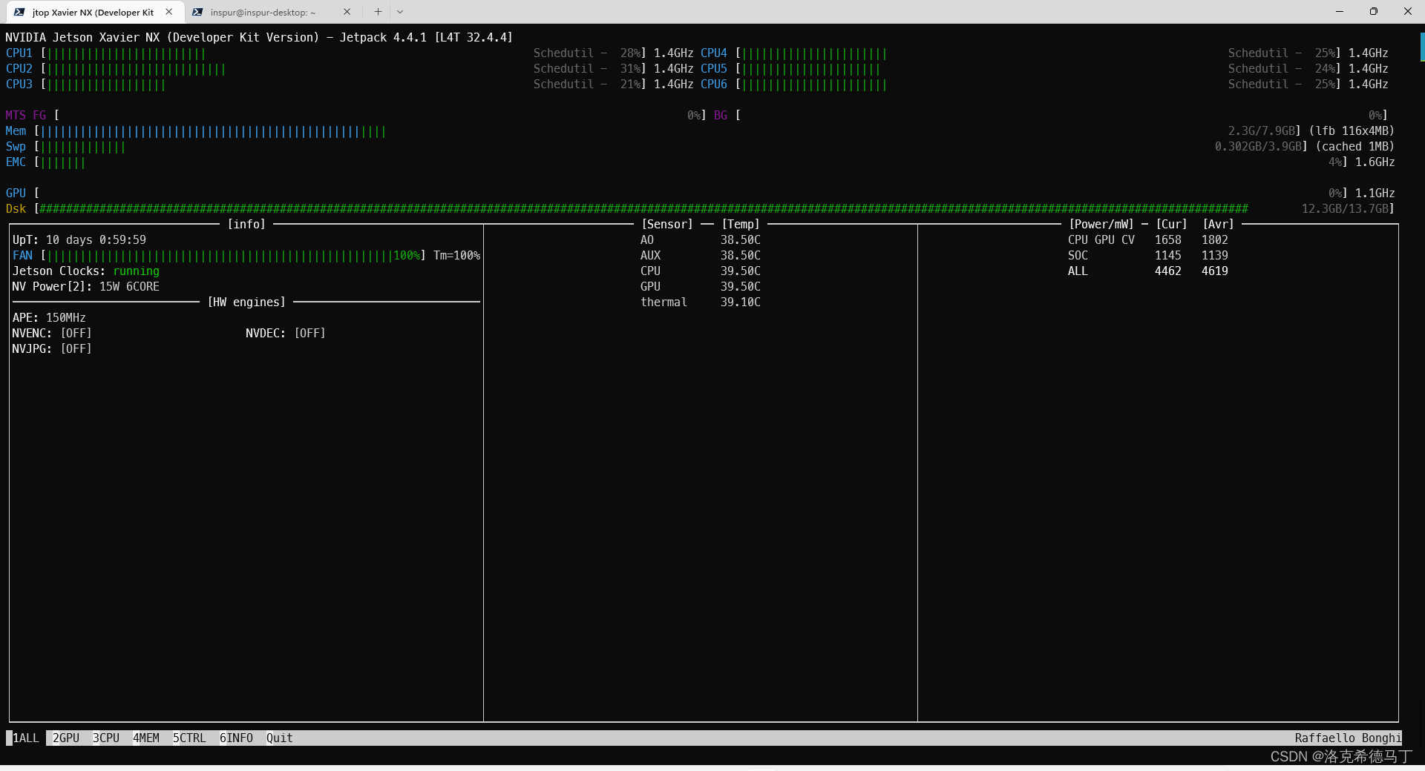Click Quit in the bottom bar

[280, 738]
